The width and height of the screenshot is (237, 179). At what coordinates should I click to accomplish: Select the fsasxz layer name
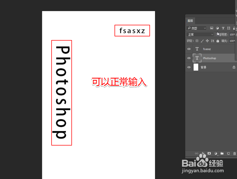click(207, 49)
